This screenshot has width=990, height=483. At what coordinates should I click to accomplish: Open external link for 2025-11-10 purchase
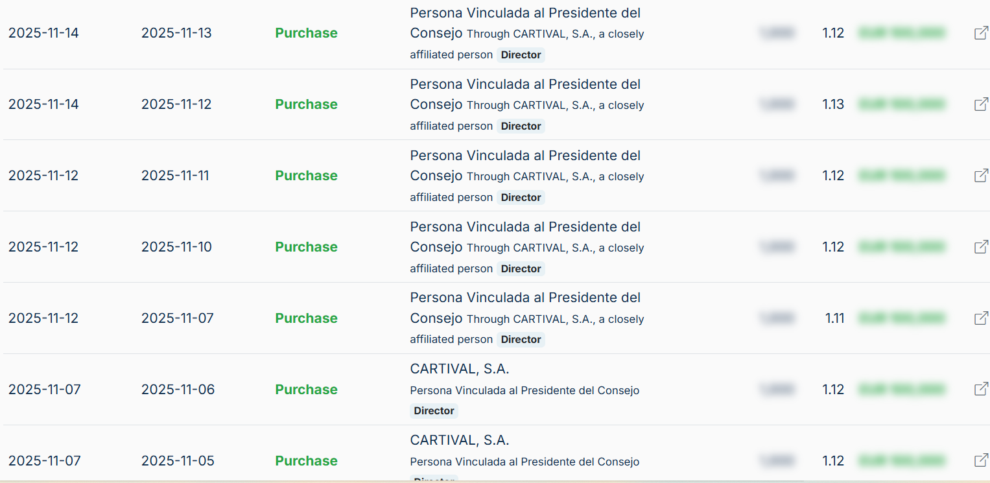(x=981, y=247)
